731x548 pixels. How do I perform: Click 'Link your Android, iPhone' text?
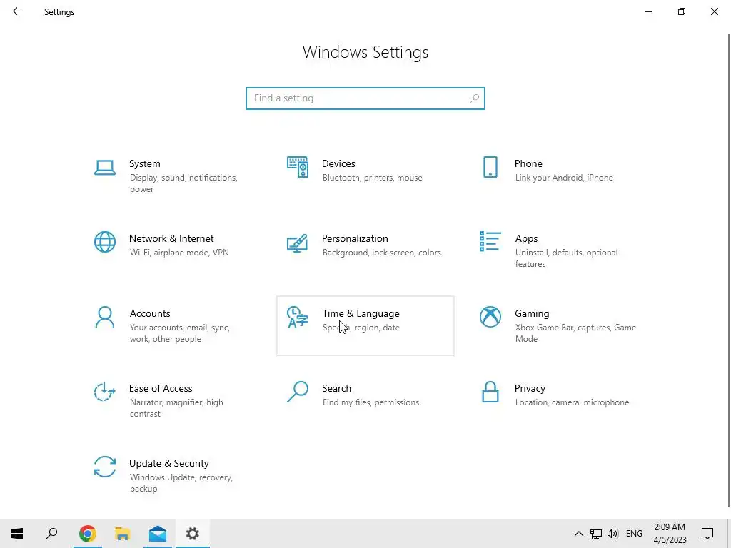pyautogui.click(x=564, y=178)
